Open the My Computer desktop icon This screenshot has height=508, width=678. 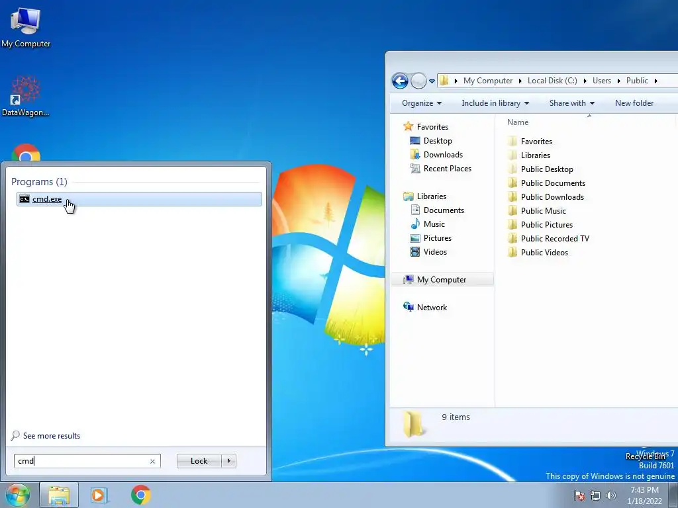pyautogui.click(x=26, y=27)
